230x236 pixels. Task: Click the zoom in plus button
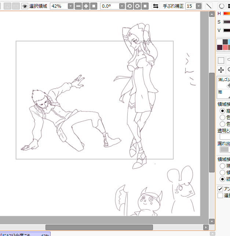(86, 6)
